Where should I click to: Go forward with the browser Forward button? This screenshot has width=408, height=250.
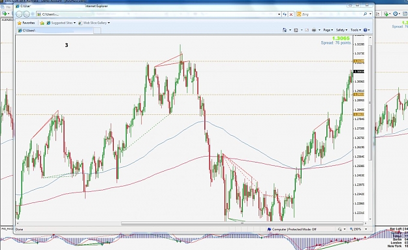pyautogui.click(x=27, y=14)
